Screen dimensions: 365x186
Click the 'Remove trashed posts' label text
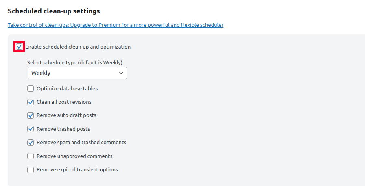[63, 129]
